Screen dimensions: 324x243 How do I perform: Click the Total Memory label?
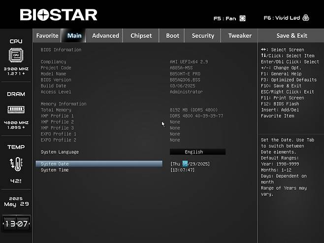[56, 110]
